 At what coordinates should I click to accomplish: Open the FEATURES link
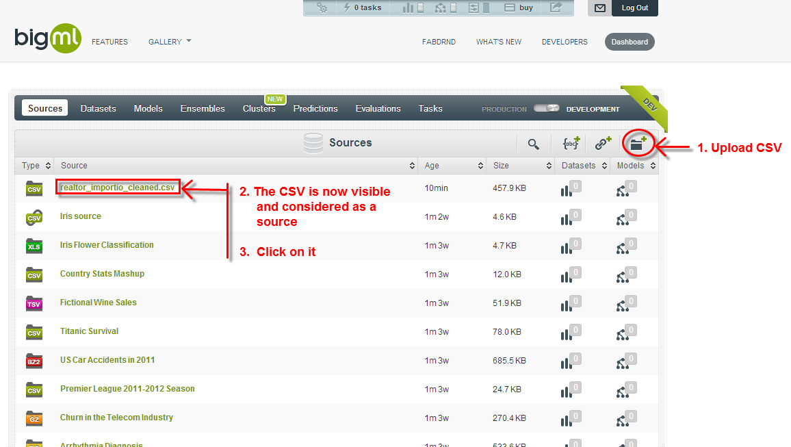(x=109, y=42)
